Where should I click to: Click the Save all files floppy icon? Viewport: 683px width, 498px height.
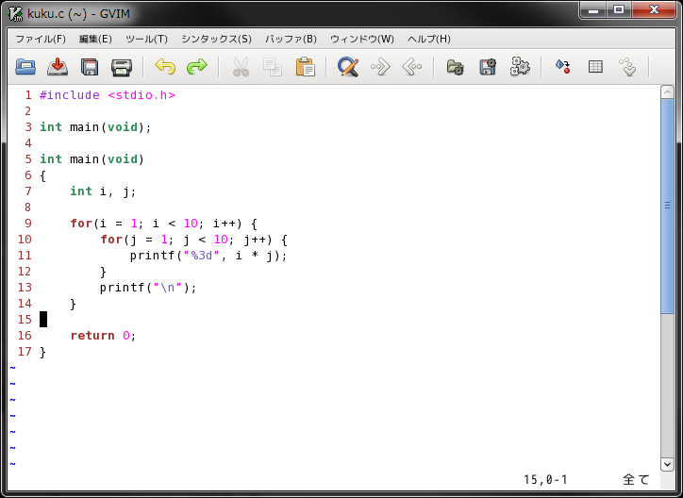90,67
